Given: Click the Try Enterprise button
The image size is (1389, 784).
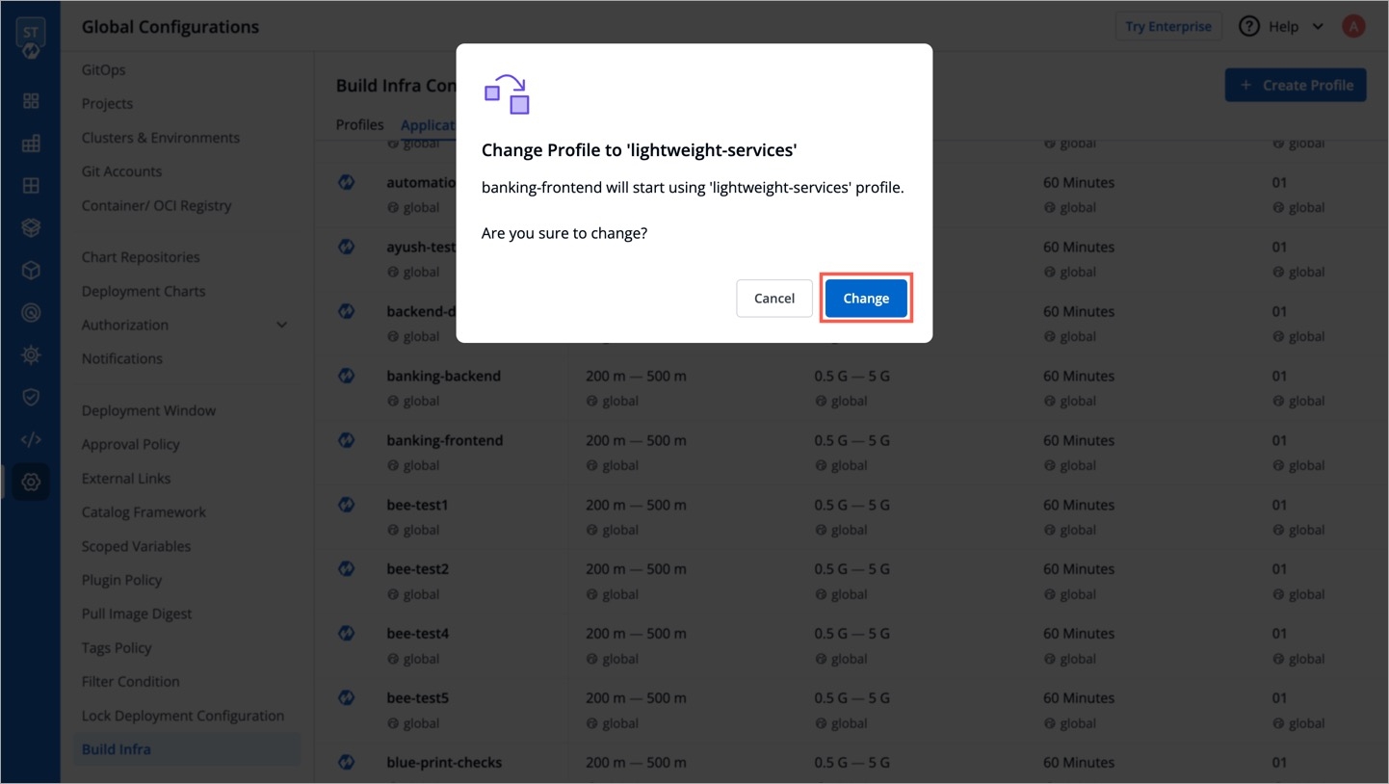Looking at the screenshot, I should click(1167, 27).
